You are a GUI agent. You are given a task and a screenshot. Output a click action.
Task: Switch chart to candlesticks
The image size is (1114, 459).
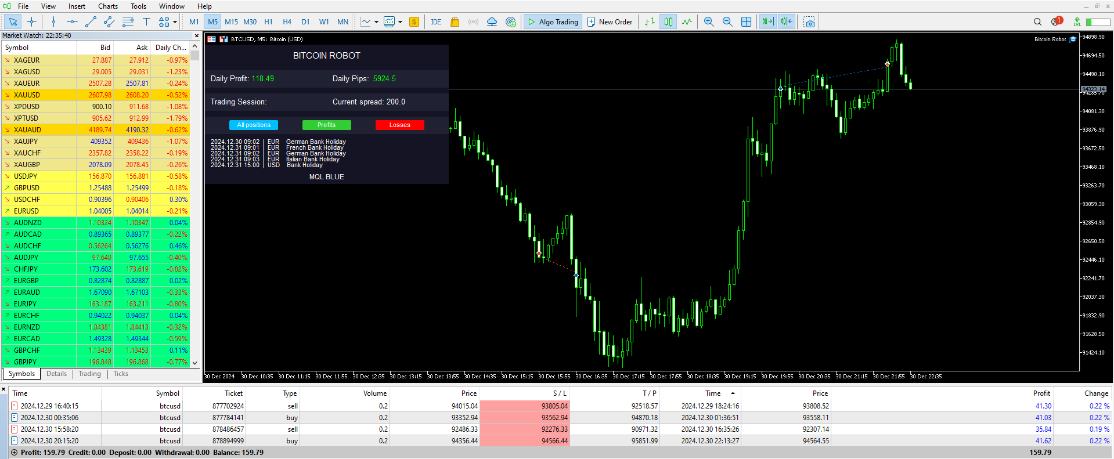668,22
